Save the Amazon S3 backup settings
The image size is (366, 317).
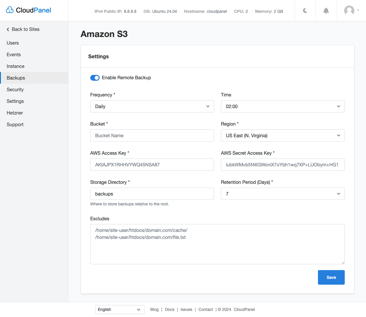tap(331, 277)
